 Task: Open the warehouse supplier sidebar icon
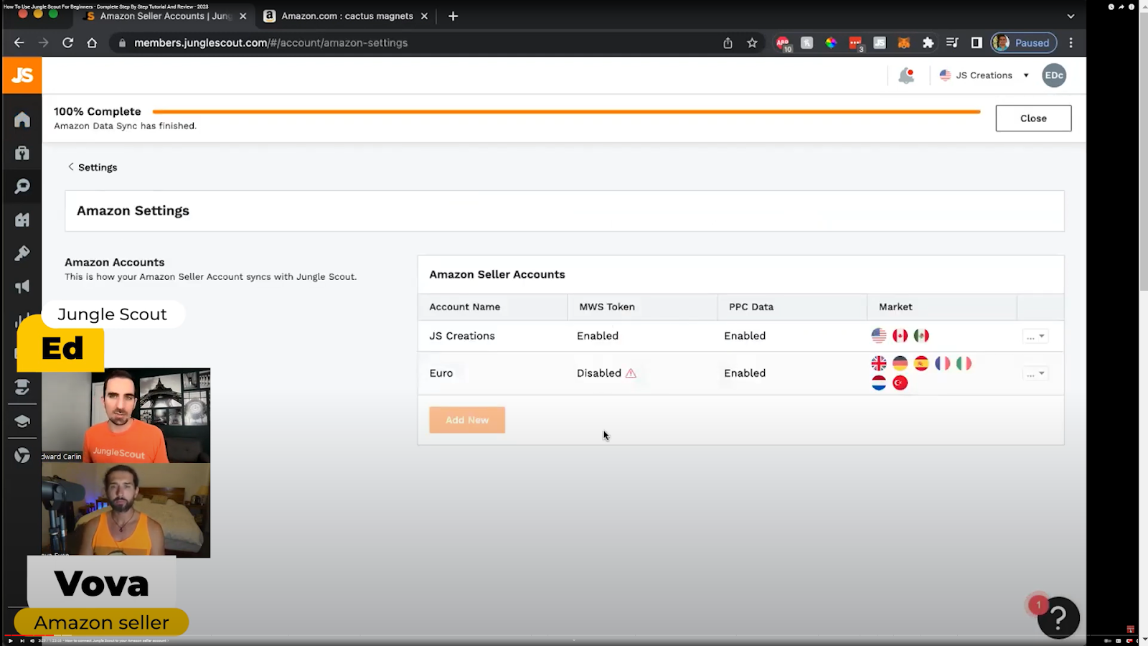pos(22,220)
